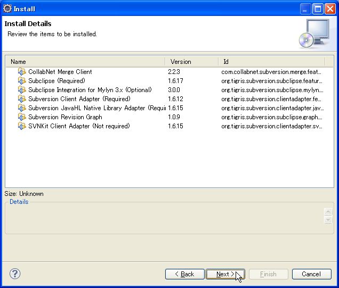Close the Install window

pos(330,9)
